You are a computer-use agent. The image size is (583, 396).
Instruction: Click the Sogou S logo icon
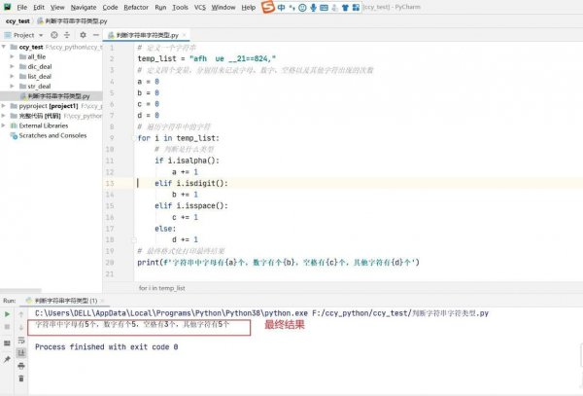[x=268, y=7]
